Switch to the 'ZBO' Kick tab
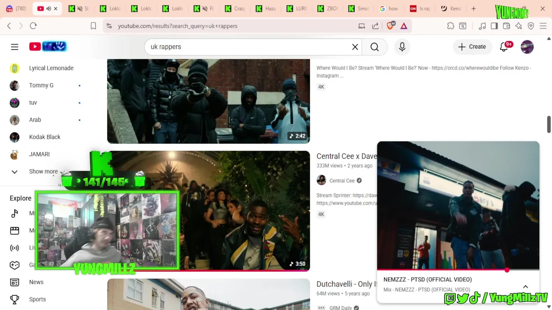This screenshot has width=552, height=310. [x=328, y=9]
